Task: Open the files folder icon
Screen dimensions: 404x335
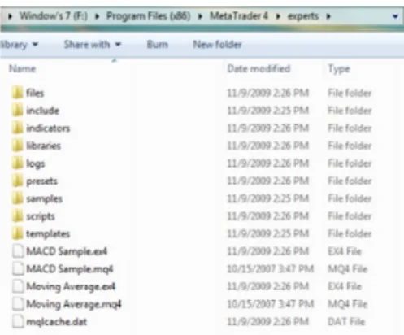Action: (17, 93)
